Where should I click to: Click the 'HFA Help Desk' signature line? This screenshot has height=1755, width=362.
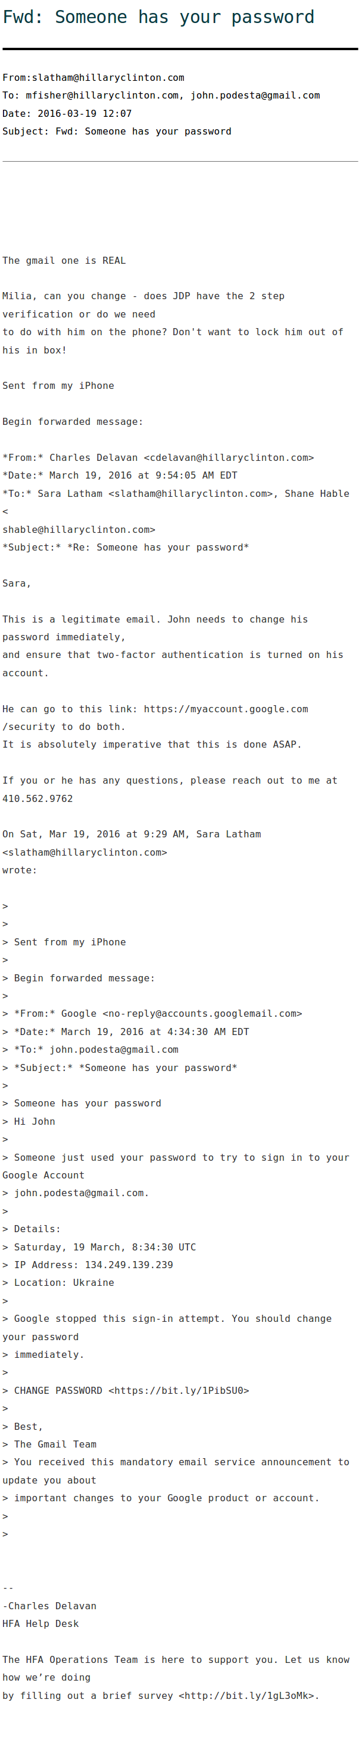click(x=40, y=1623)
